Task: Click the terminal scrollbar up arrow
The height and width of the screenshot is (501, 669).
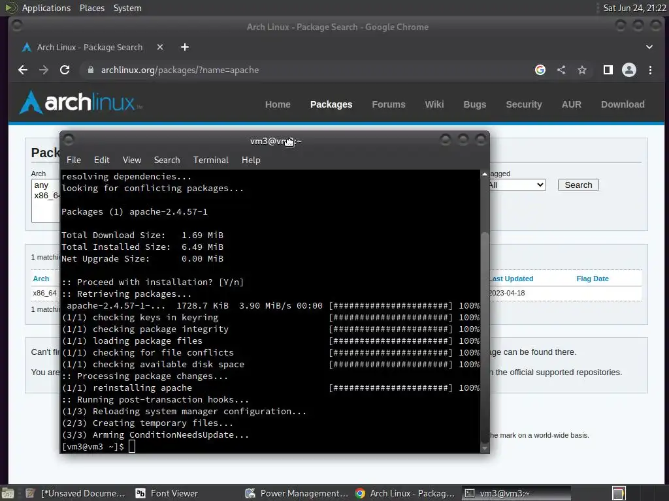Action: tap(484, 174)
